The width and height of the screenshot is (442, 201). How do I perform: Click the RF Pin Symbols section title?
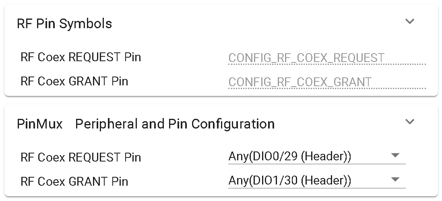[x=64, y=24]
